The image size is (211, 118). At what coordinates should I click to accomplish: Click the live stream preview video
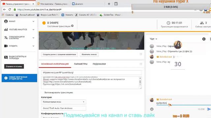pos(91,41)
